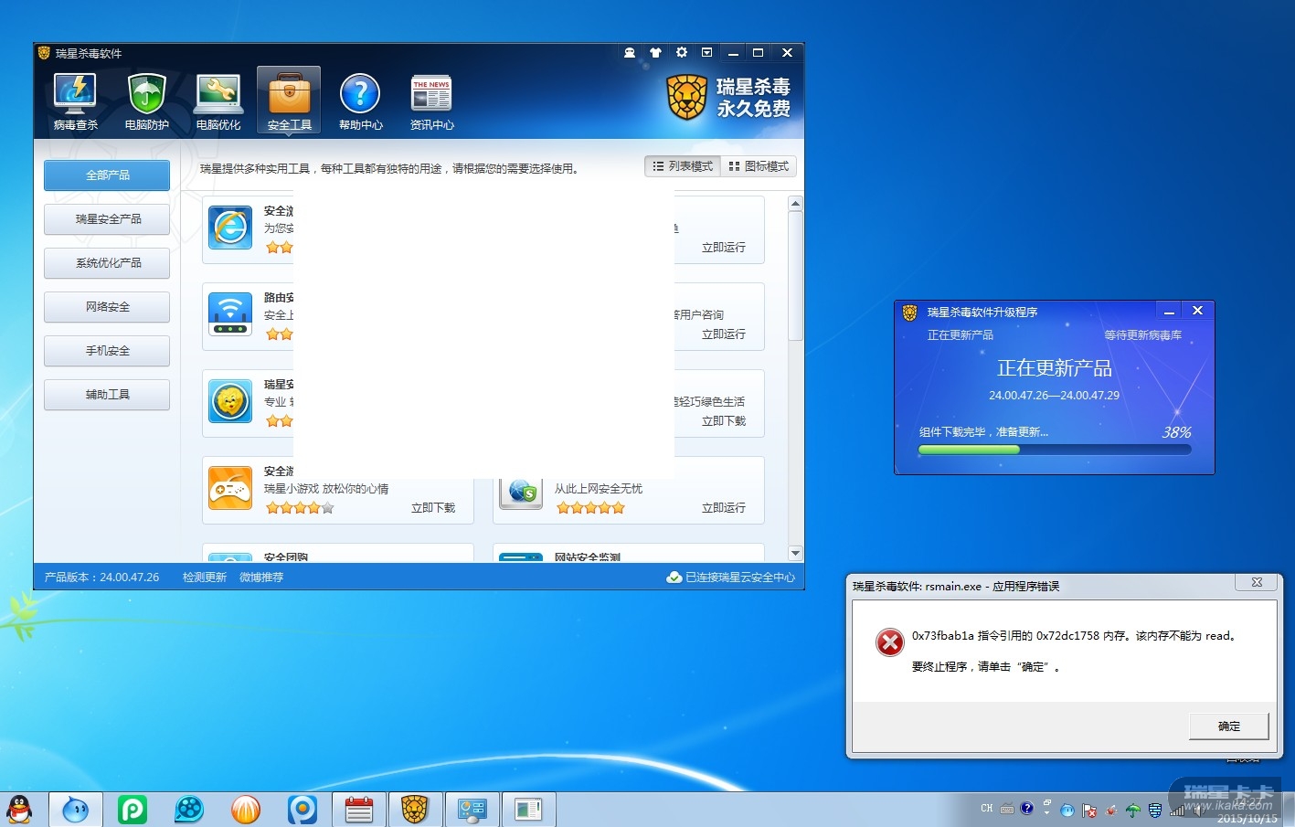Click the game controller tool icon
The width and height of the screenshot is (1295, 827).
[230, 488]
